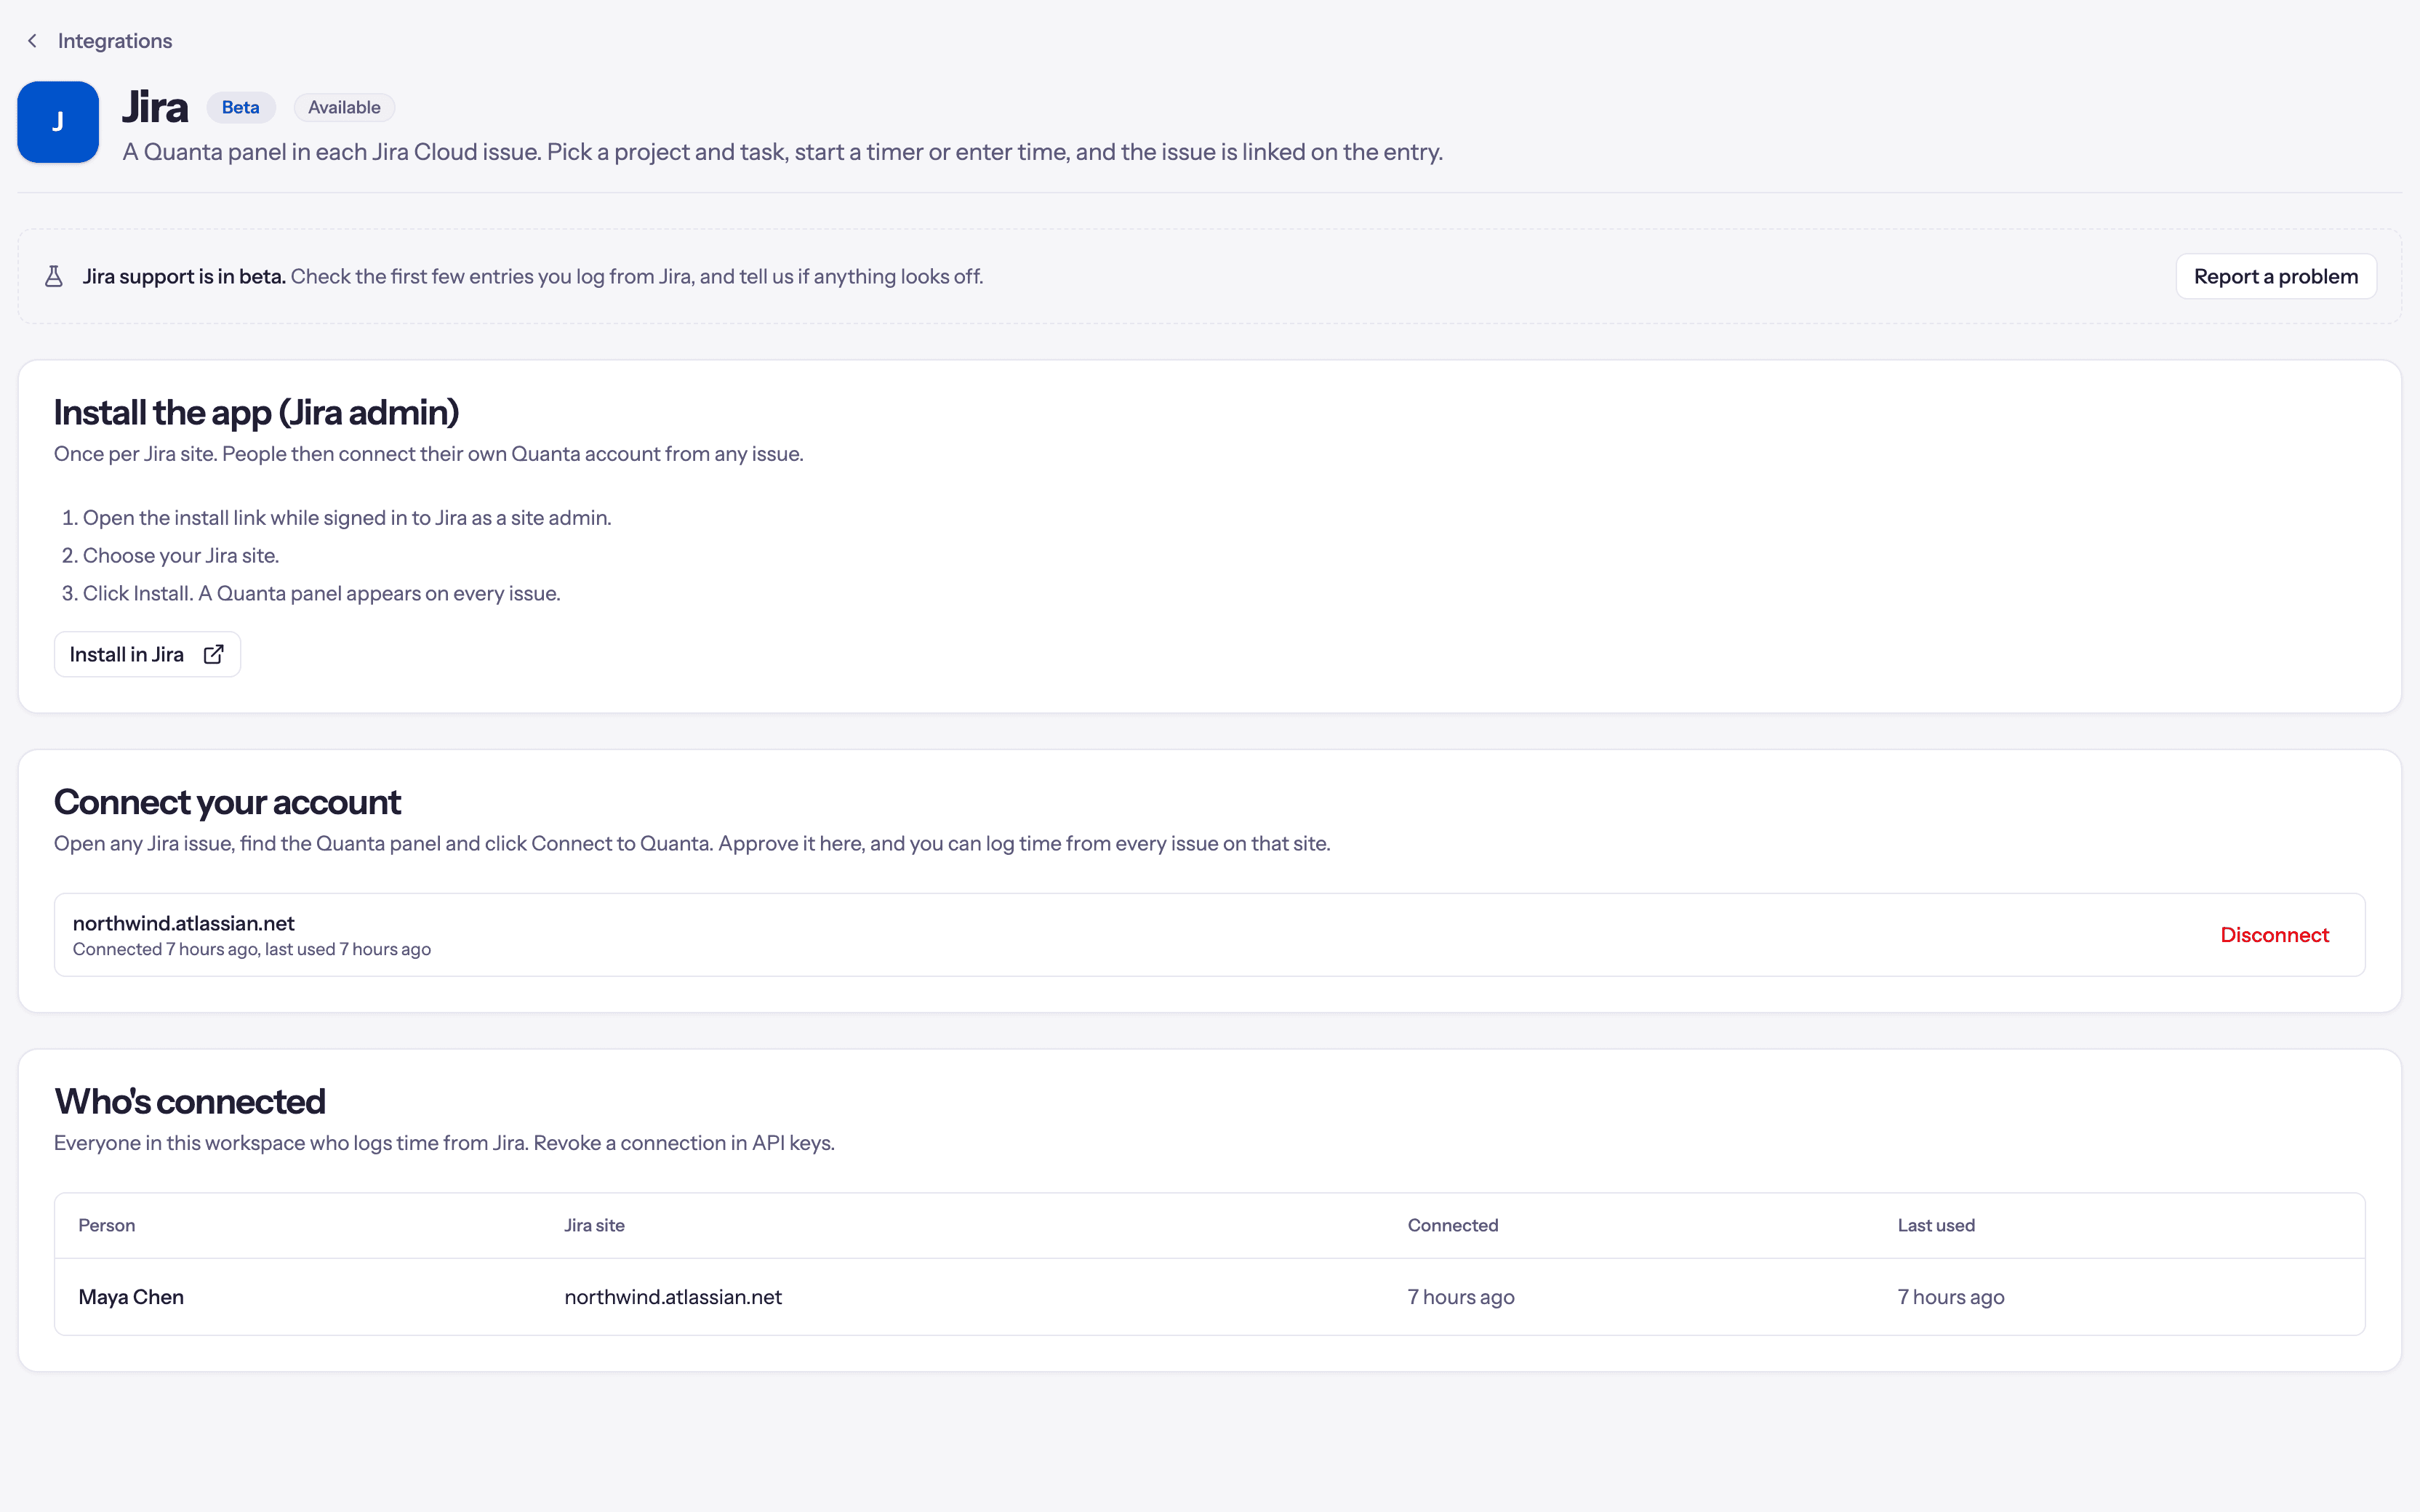Click the Beta badge
The height and width of the screenshot is (1512, 2420).
(x=241, y=107)
